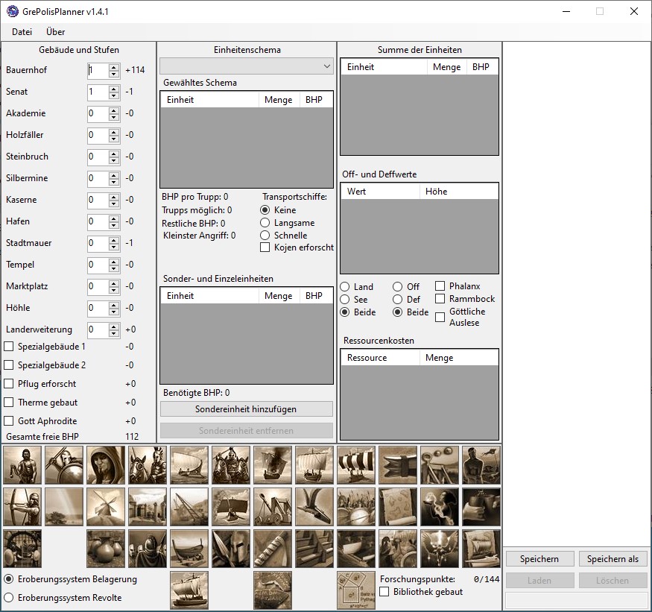Click the Pythagoras research icon beside Forschungspunkte

[356, 589]
